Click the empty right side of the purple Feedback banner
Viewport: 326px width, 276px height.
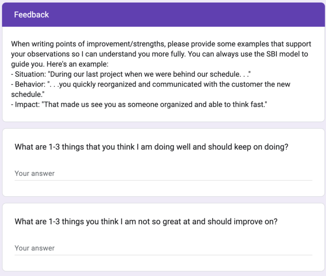(212, 14)
